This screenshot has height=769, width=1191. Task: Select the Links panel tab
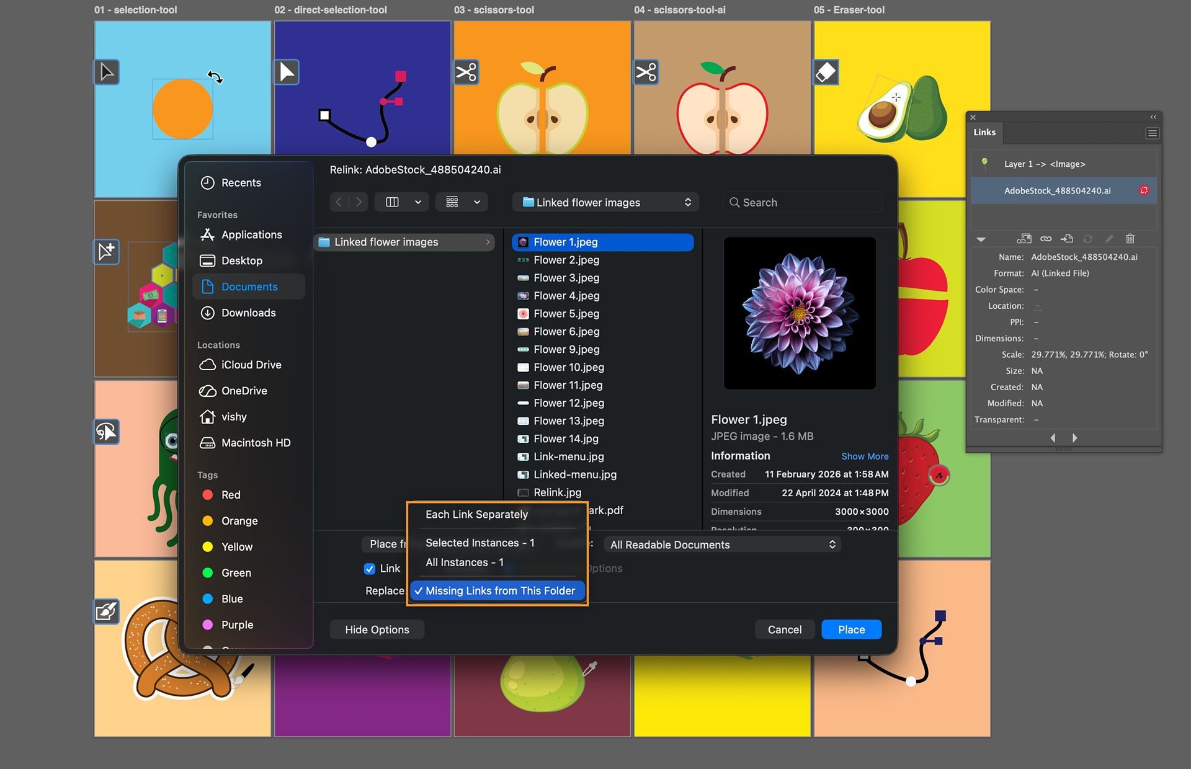coord(984,132)
